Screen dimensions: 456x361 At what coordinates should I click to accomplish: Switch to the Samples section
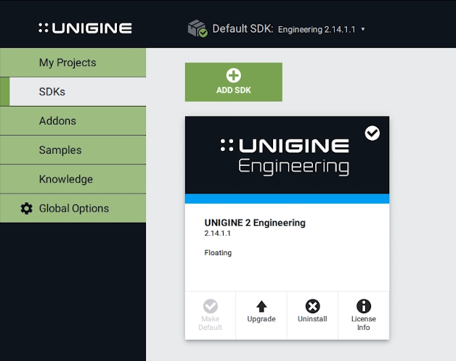pyautogui.click(x=60, y=150)
